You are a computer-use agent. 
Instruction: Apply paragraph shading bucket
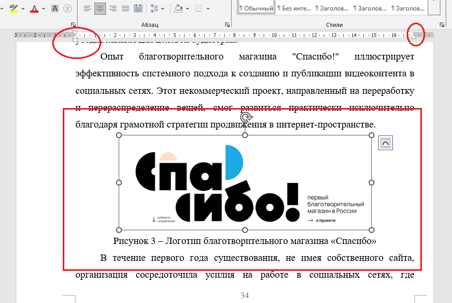(x=179, y=8)
